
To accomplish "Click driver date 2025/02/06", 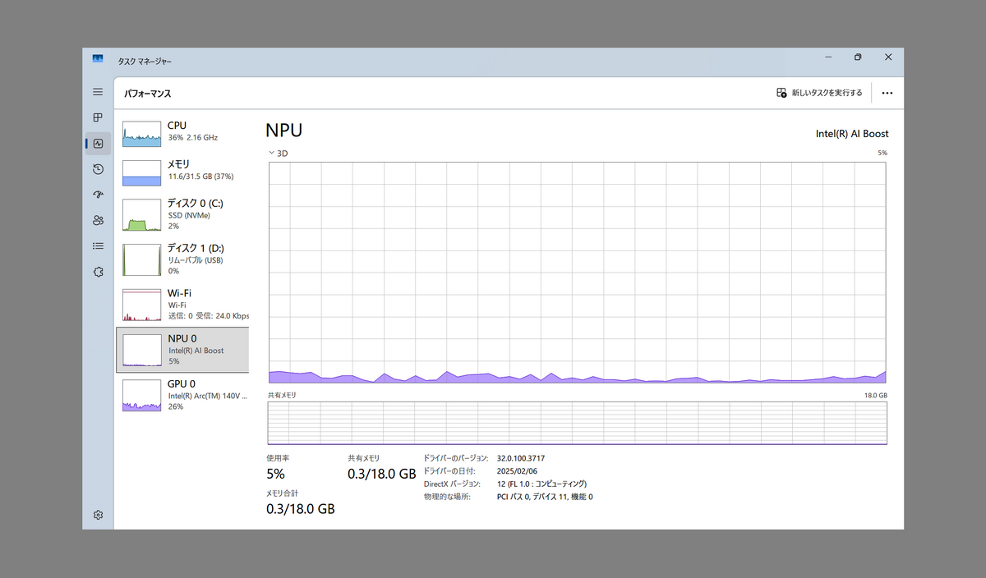I will click(x=515, y=471).
